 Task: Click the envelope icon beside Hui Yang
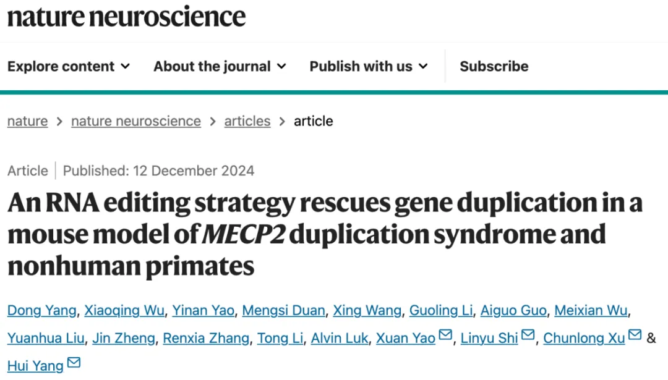pyautogui.click(x=74, y=363)
